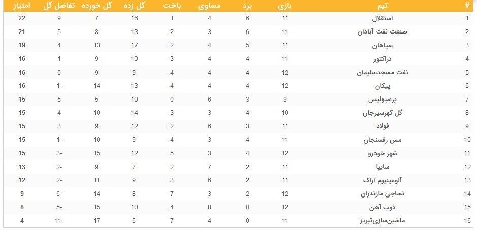Click the گل زده column header
The image size is (477, 230).
tap(133, 7)
